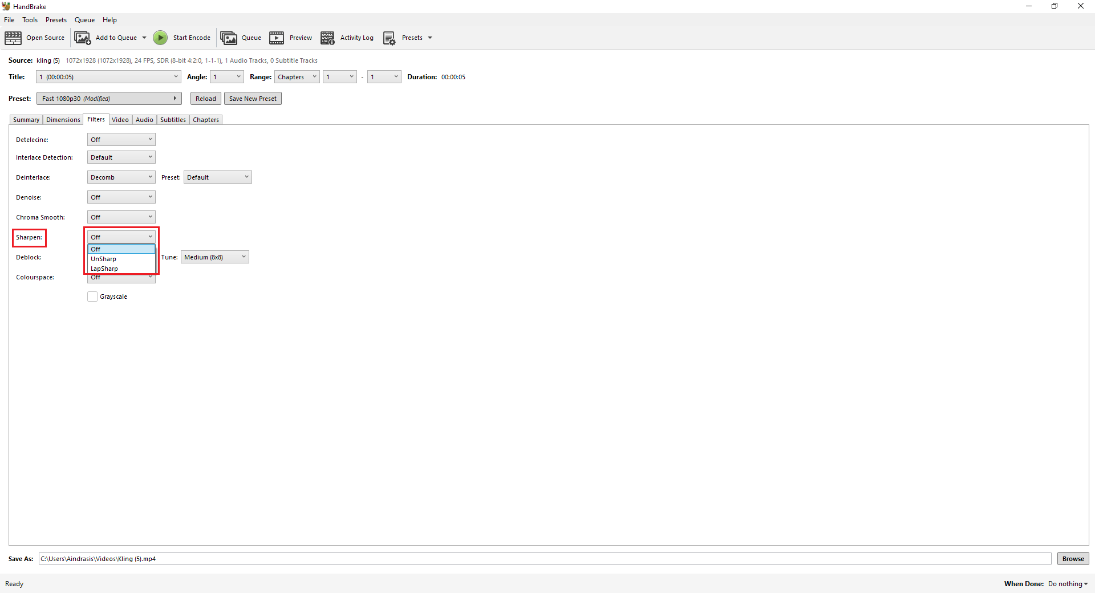Open the Tools menu

[30, 20]
